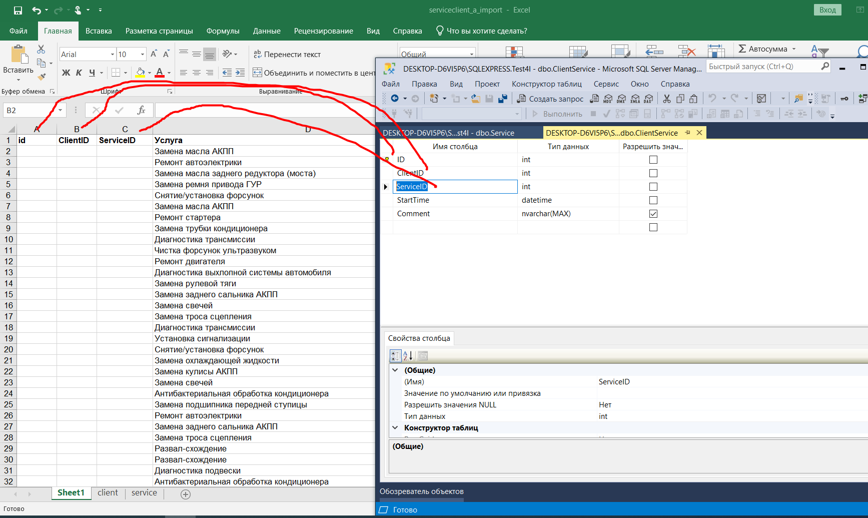This screenshot has height=518, width=868.
Task: Open Конструктор таблиц menu in SSMS
Action: 546,84
